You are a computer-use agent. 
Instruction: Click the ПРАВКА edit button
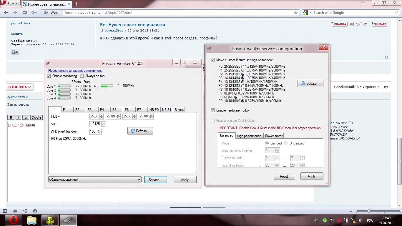pos(339,24)
